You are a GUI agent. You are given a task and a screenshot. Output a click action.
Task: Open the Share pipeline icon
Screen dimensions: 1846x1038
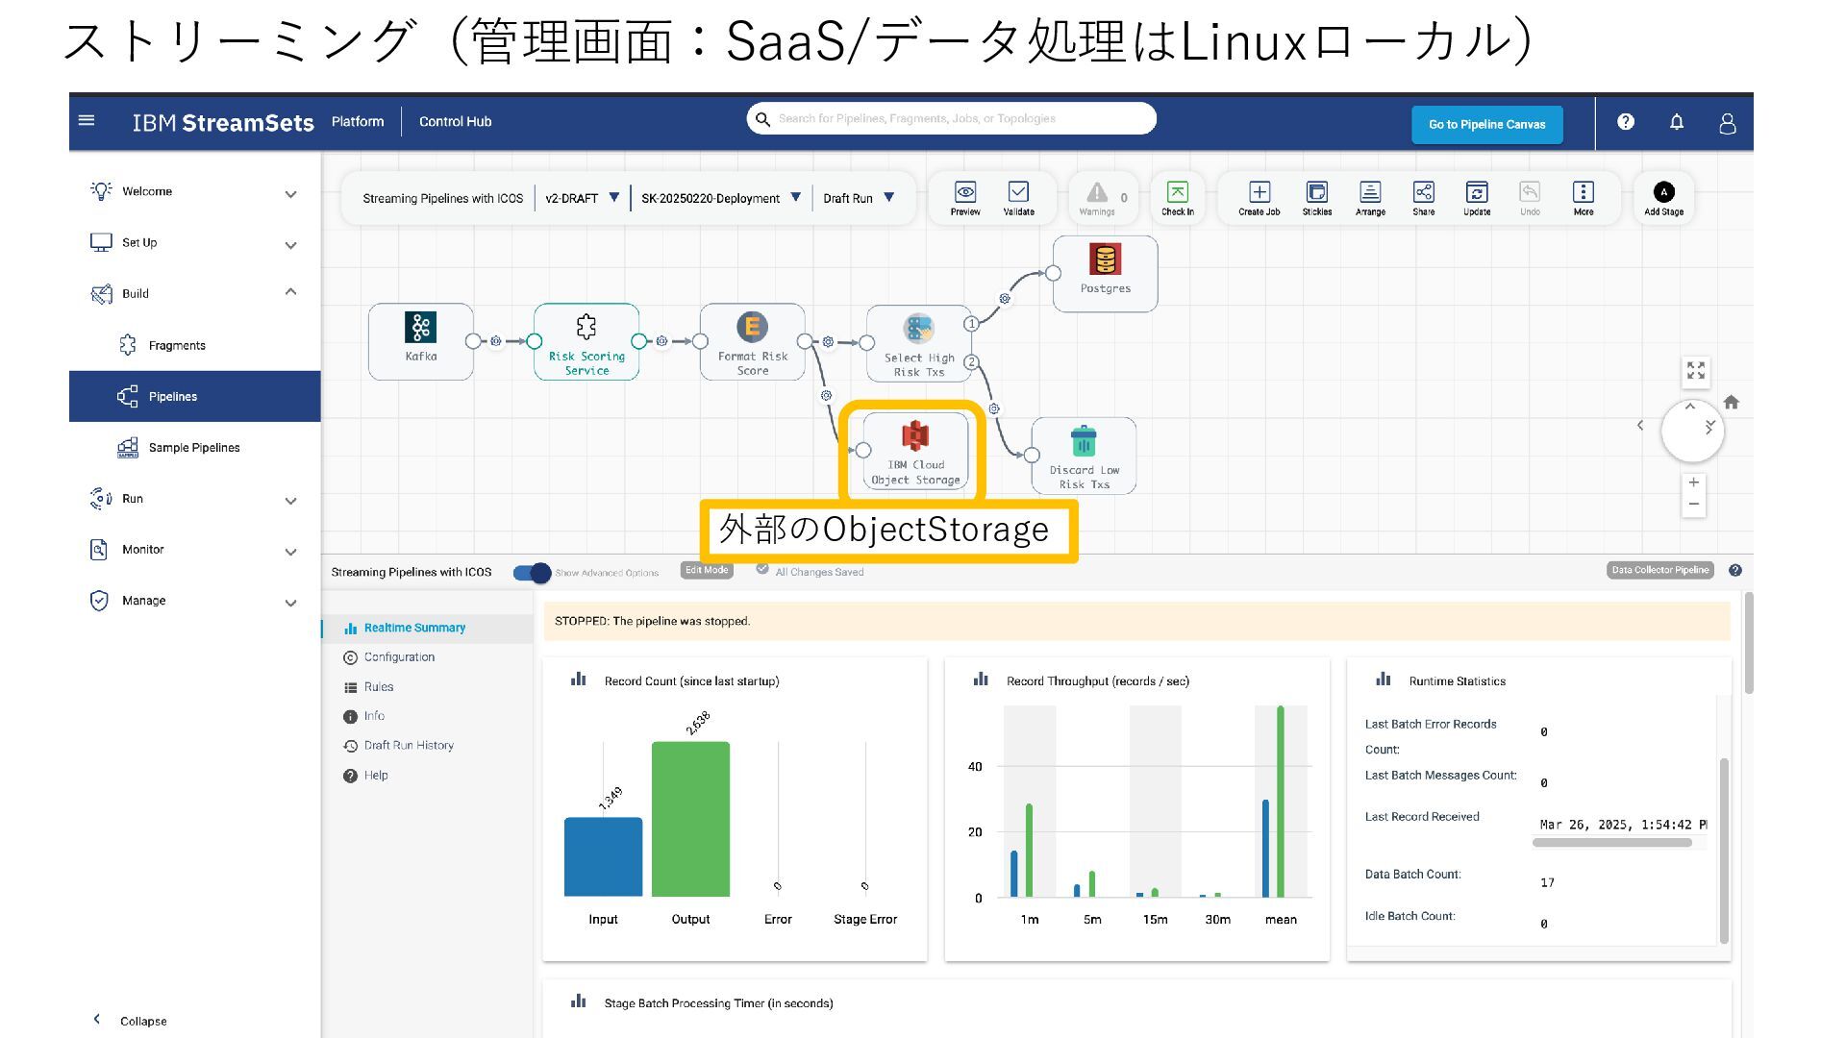click(1423, 192)
